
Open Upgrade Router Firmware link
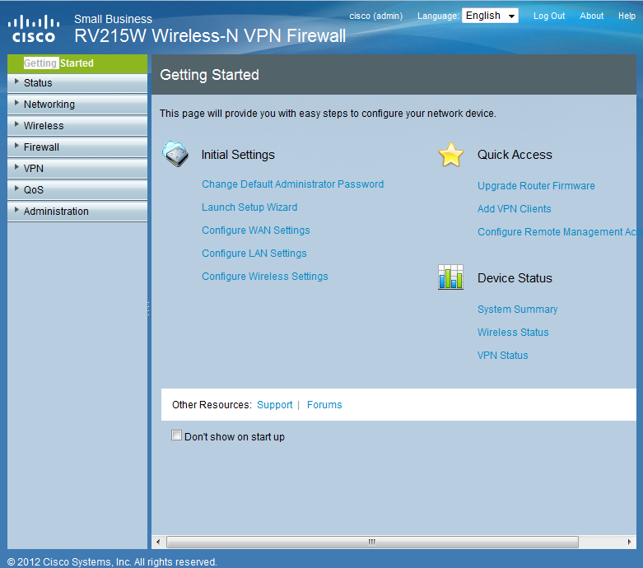pyautogui.click(x=536, y=186)
